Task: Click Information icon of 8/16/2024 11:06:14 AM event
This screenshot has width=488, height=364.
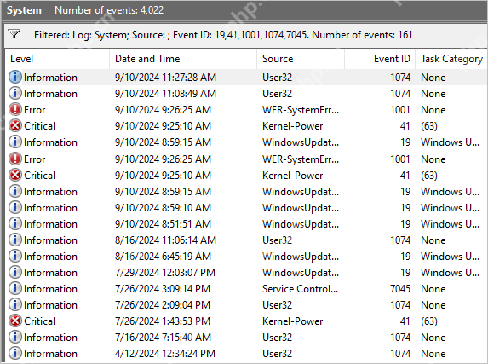Action: click(15, 240)
